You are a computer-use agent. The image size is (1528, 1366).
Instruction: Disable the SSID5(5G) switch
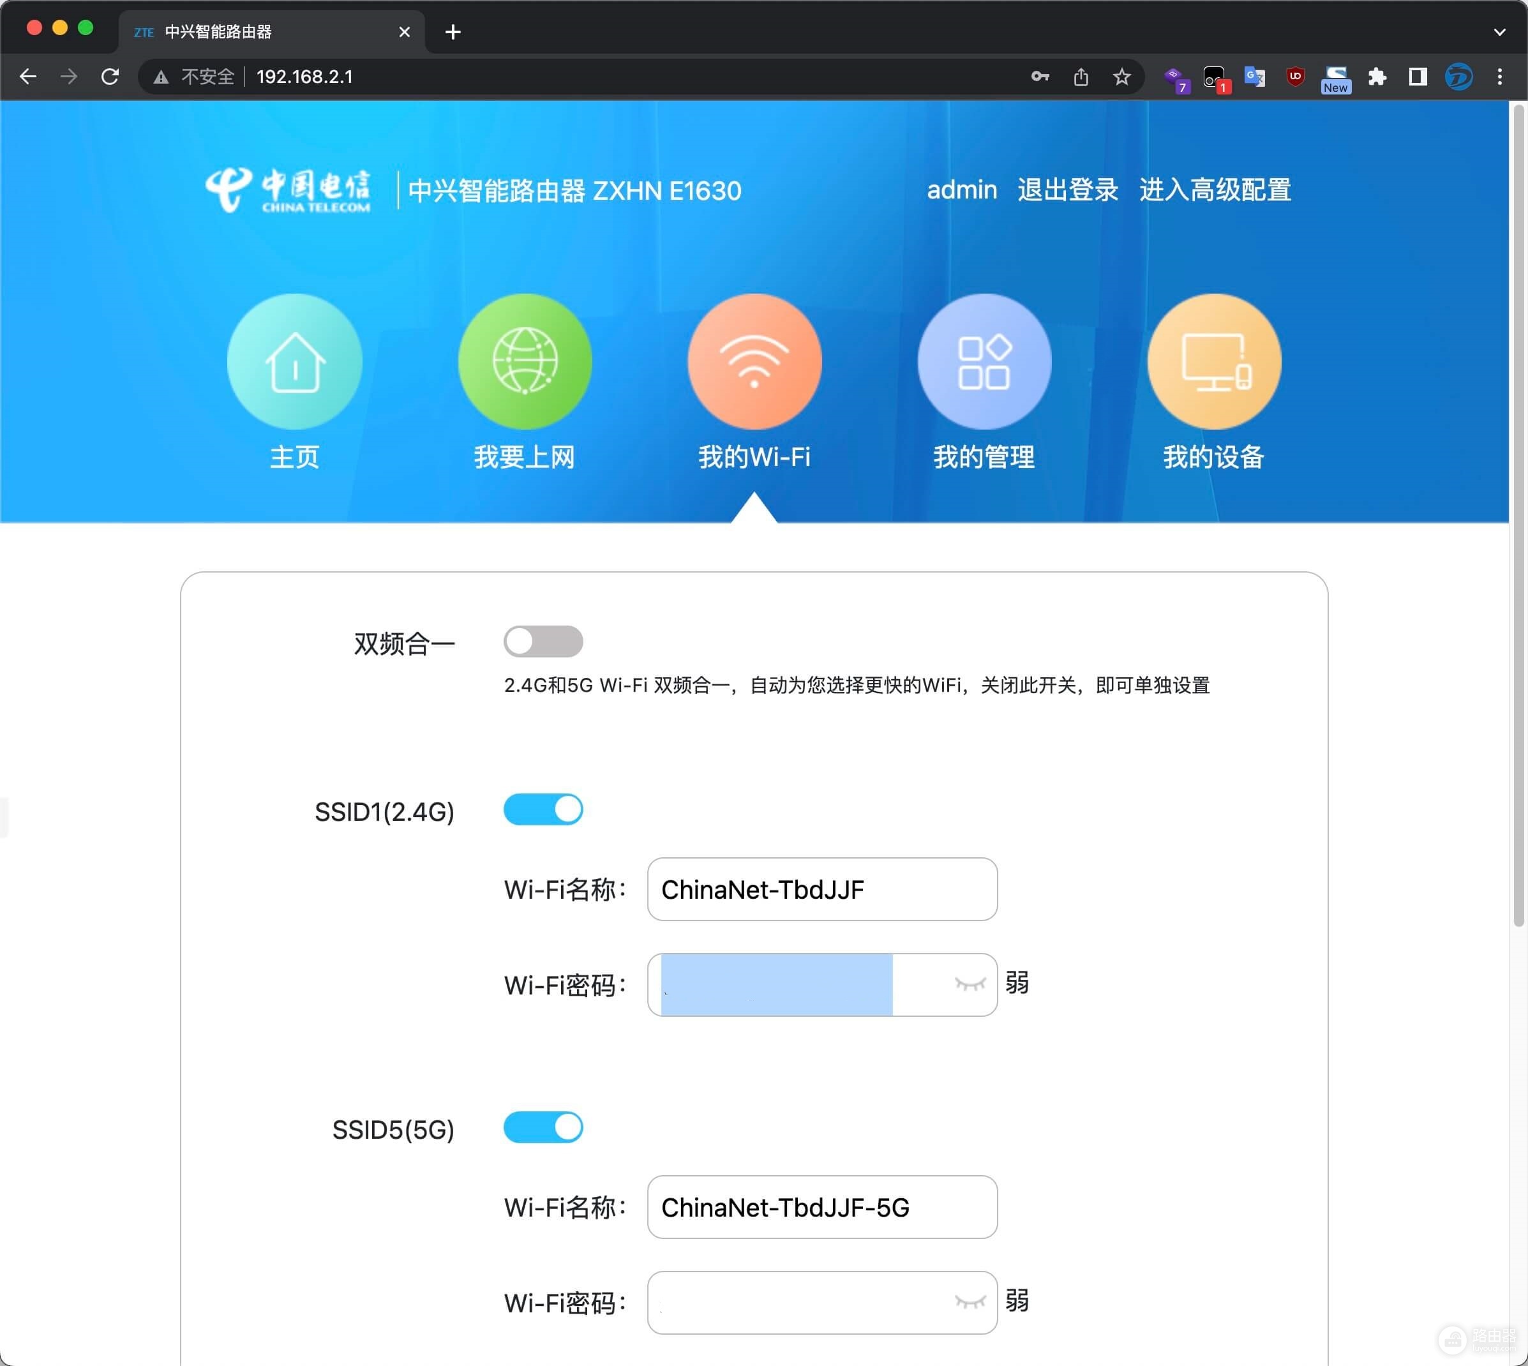(543, 1127)
